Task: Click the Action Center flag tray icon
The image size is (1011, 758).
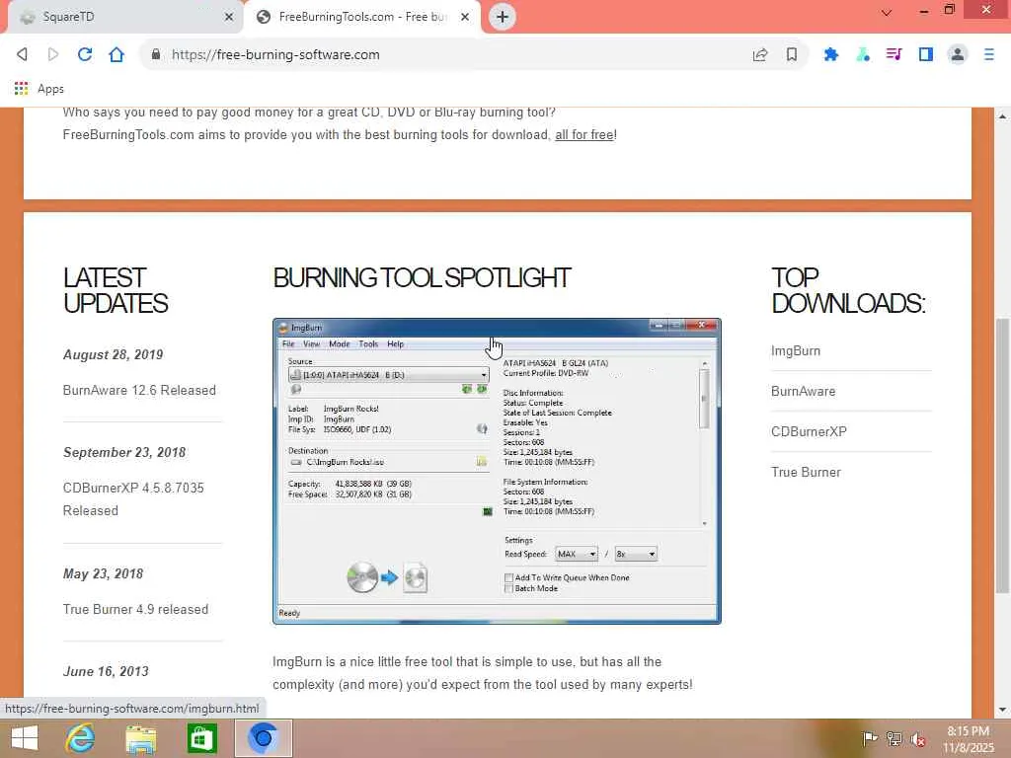Action: pyautogui.click(x=869, y=738)
